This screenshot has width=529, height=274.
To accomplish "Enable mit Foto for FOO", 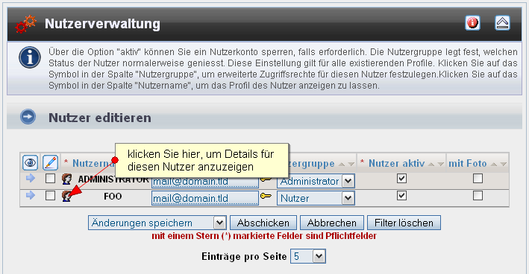I will pyautogui.click(x=478, y=195).
